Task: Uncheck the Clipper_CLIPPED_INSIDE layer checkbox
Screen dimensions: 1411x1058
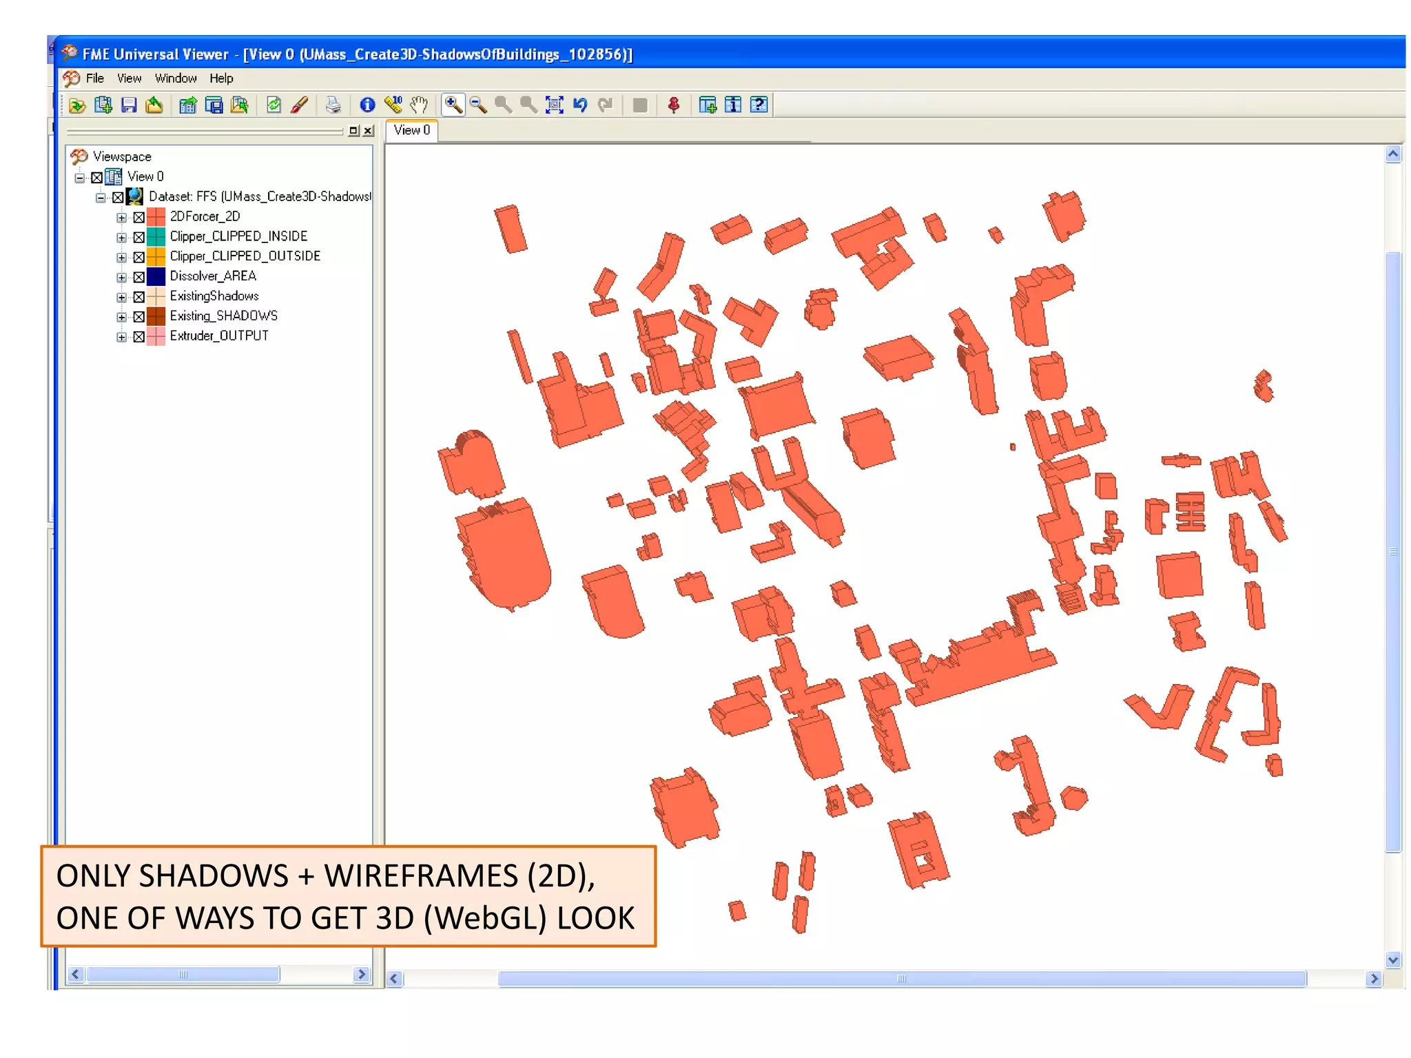Action: tap(138, 238)
